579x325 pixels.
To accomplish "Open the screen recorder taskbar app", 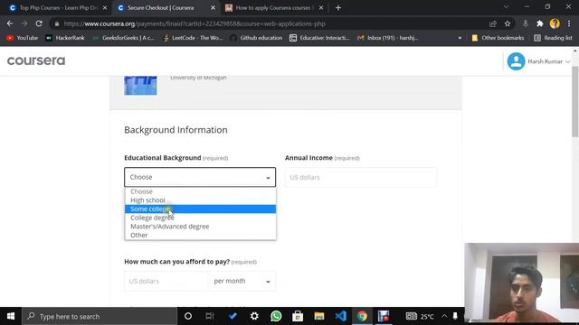I will click(384, 316).
